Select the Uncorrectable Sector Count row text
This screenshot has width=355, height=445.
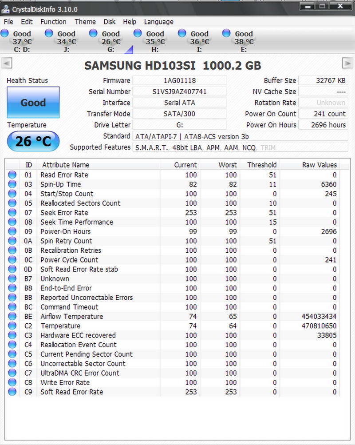[83, 364]
